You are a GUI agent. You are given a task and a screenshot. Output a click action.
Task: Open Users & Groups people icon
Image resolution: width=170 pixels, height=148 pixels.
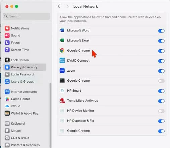pos(7,81)
